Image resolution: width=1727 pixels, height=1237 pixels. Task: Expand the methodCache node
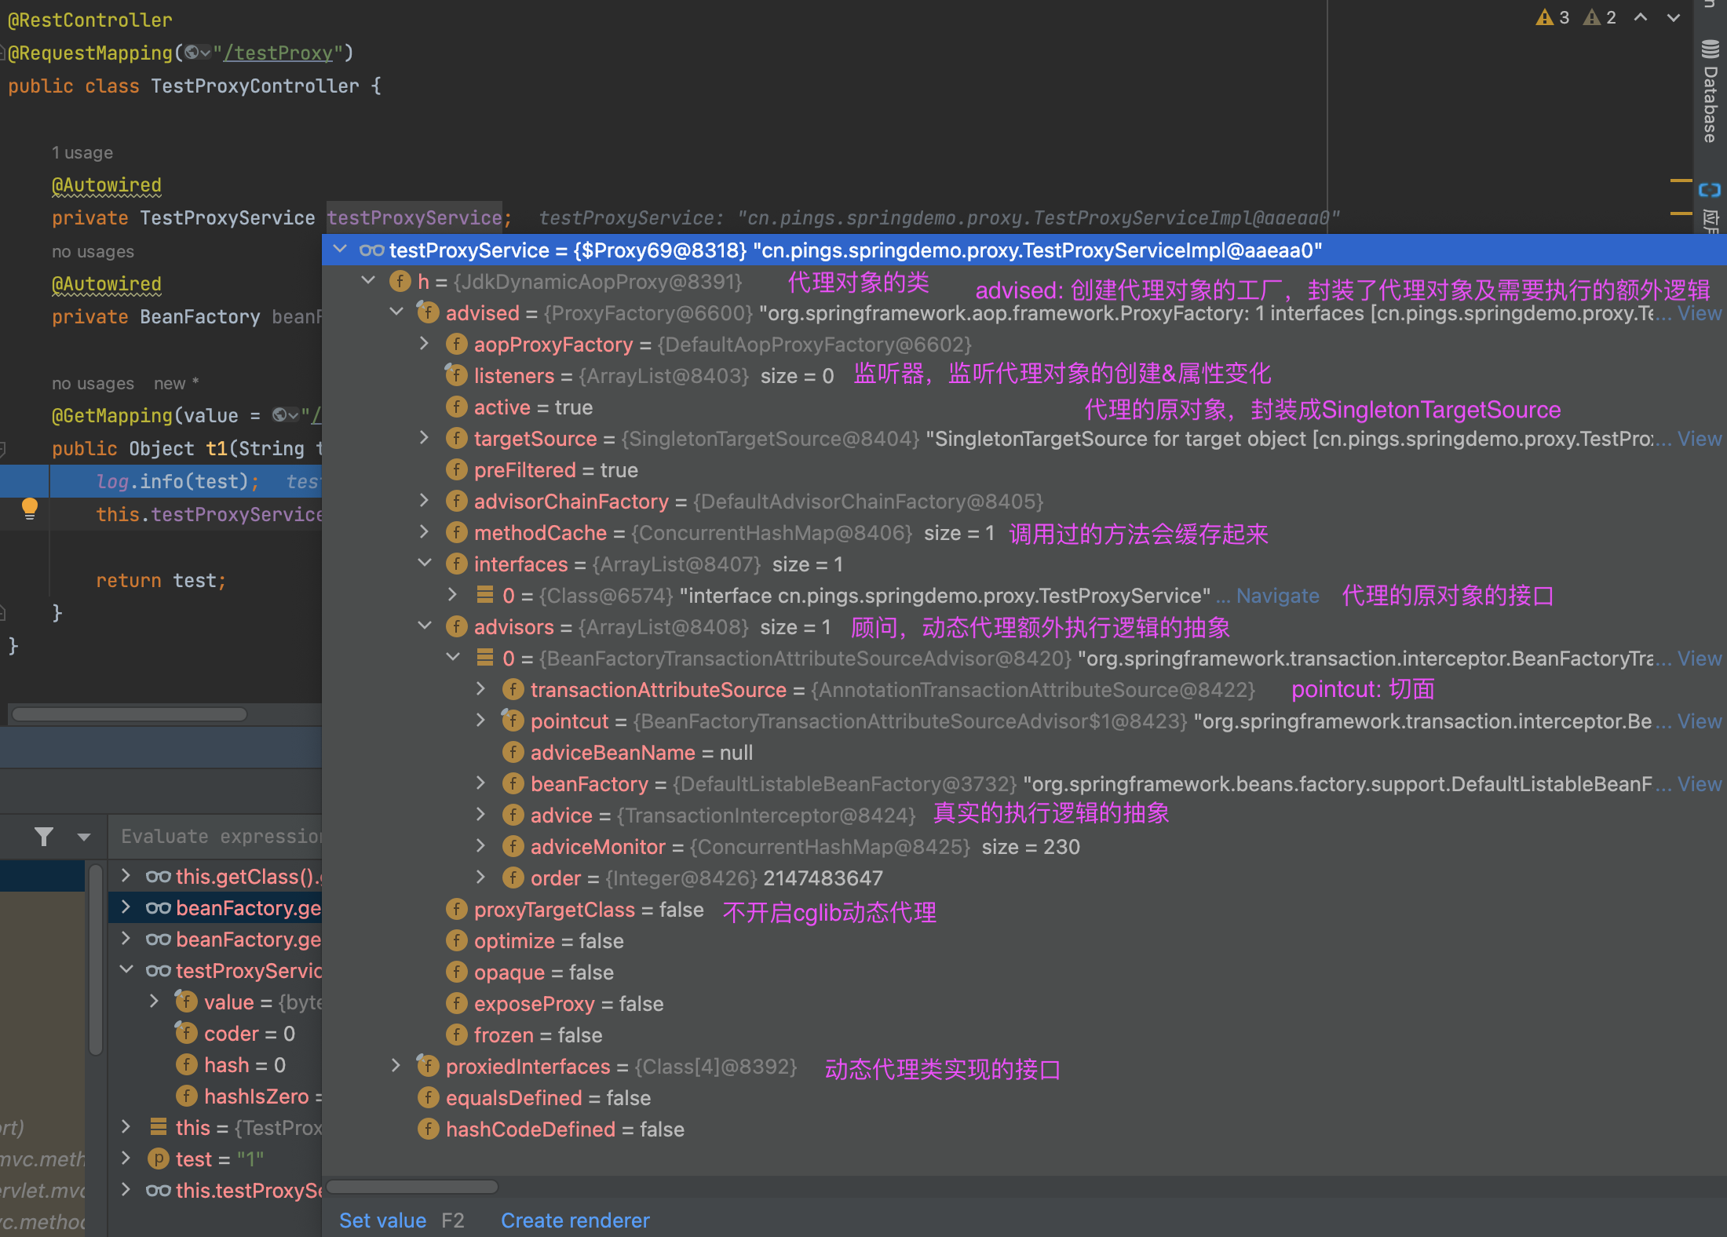[x=425, y=532]
